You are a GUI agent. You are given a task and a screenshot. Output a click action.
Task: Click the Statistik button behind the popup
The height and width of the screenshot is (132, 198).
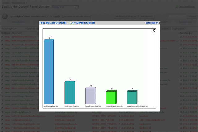[x=165, y=29]
